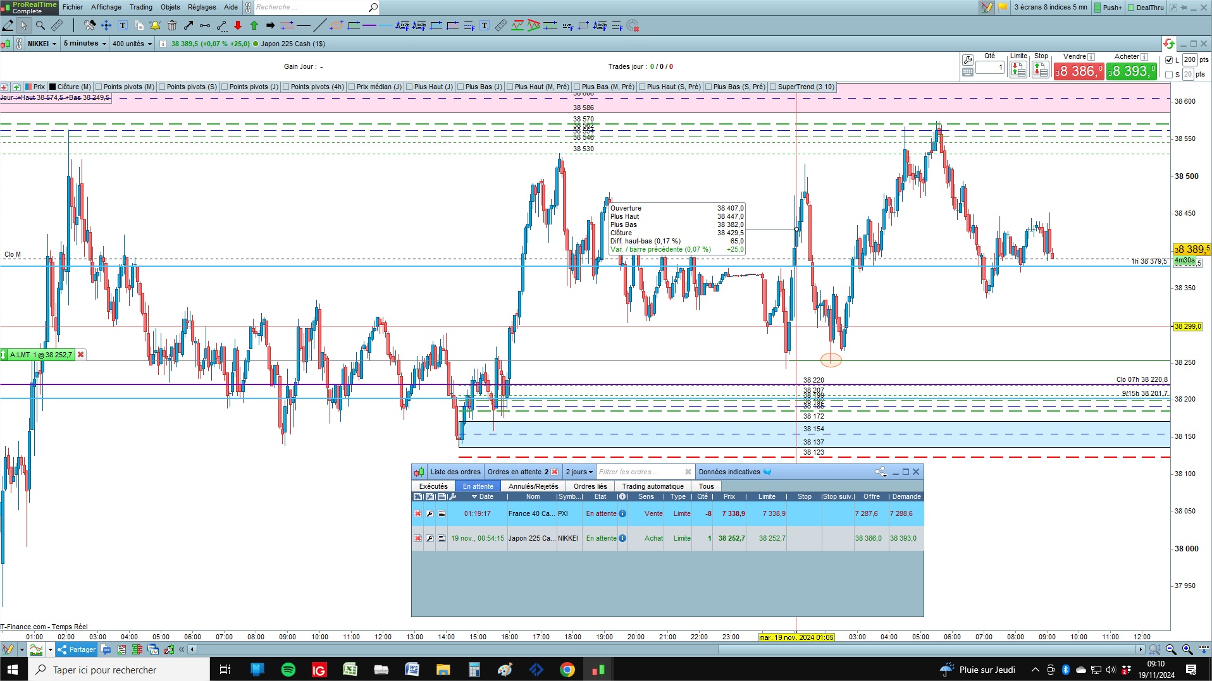Switch to the Annulés/Rejetés tab
The height and width of the screenshot is (681, 1212).
533,486
